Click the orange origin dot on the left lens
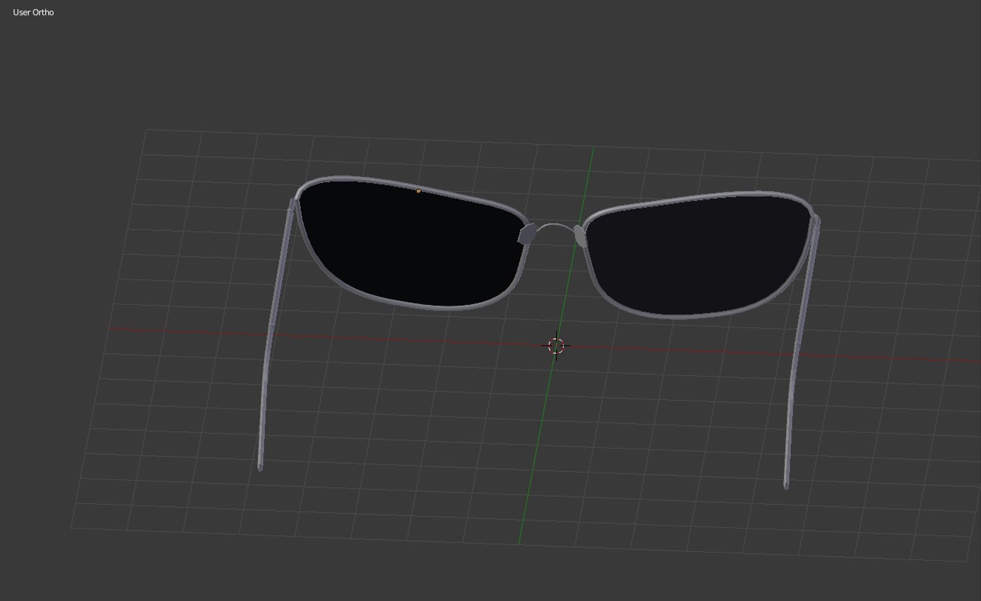This screenshot has height=601, width=981. 418,191
